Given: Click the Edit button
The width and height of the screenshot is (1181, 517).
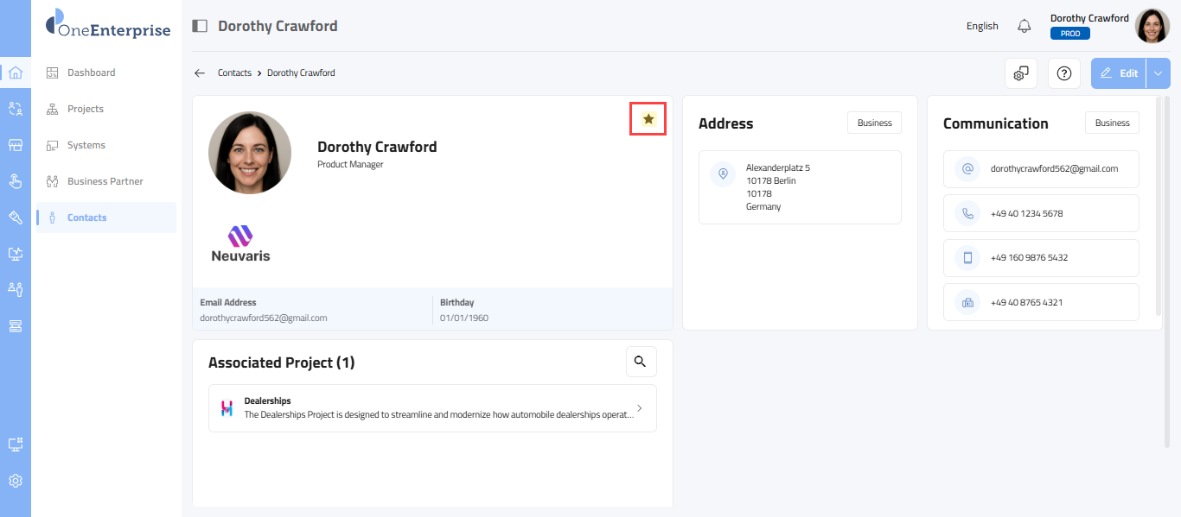Looking at the screenshot, I should click(x=1119, y=73).
